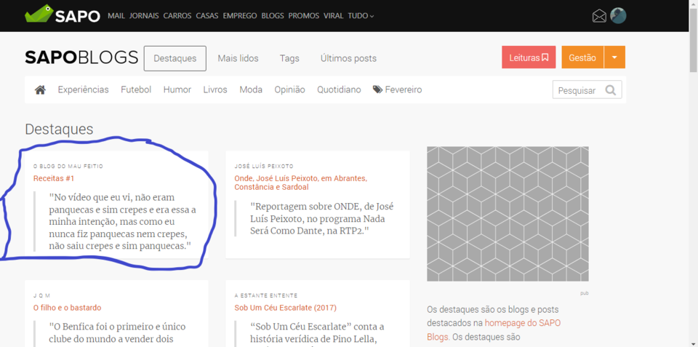The width and height of the screenshot is (698, 347).
Task: Click the quote starting "No vídeo que eu vi"
Action: (x=123, y=221)
